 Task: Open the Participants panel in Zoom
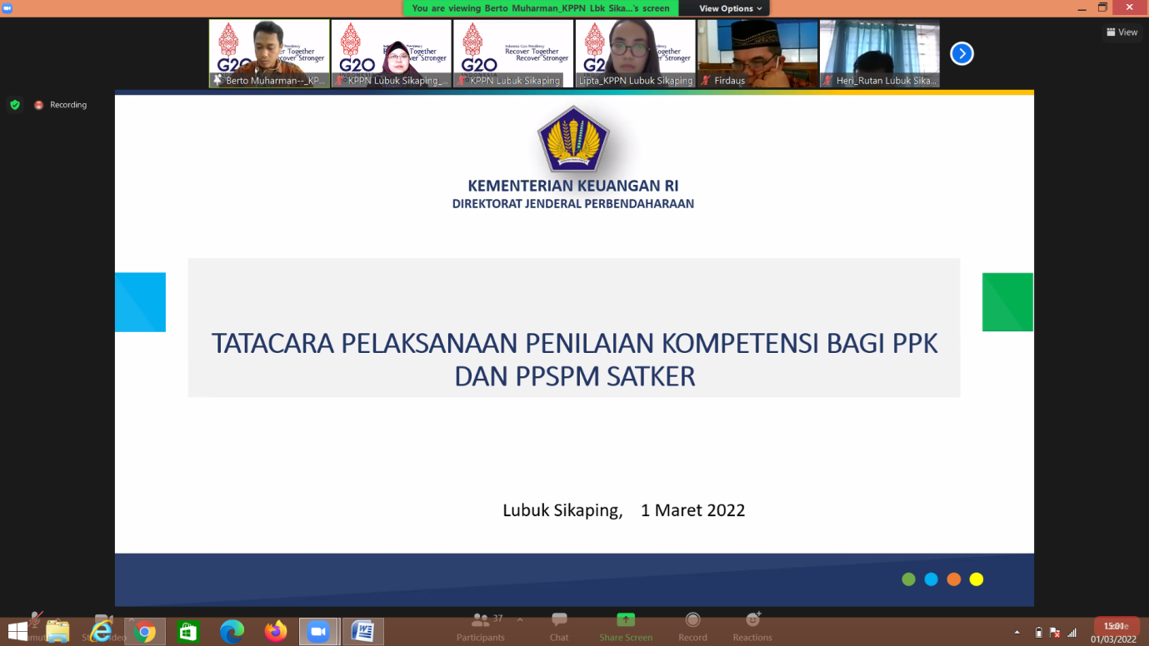tap(481, 627)
